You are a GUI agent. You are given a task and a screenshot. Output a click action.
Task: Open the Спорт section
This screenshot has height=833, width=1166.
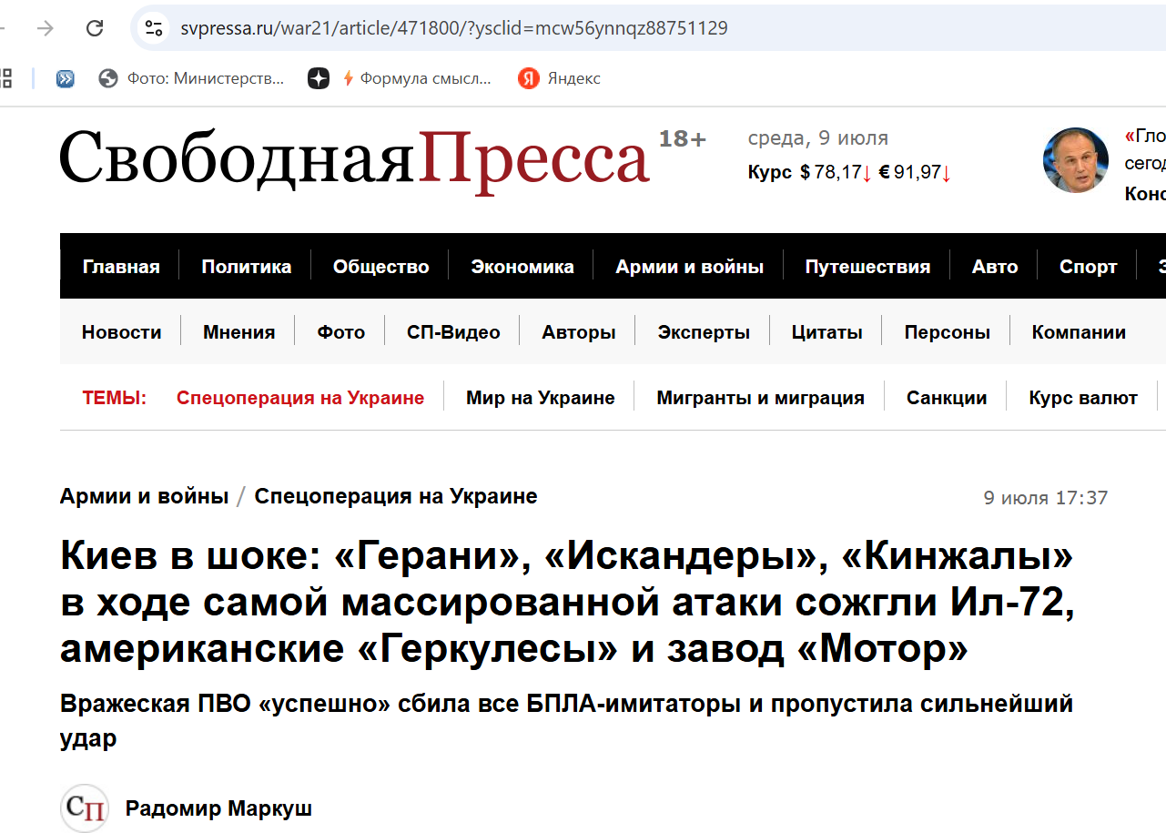[x=1088, y=267]
